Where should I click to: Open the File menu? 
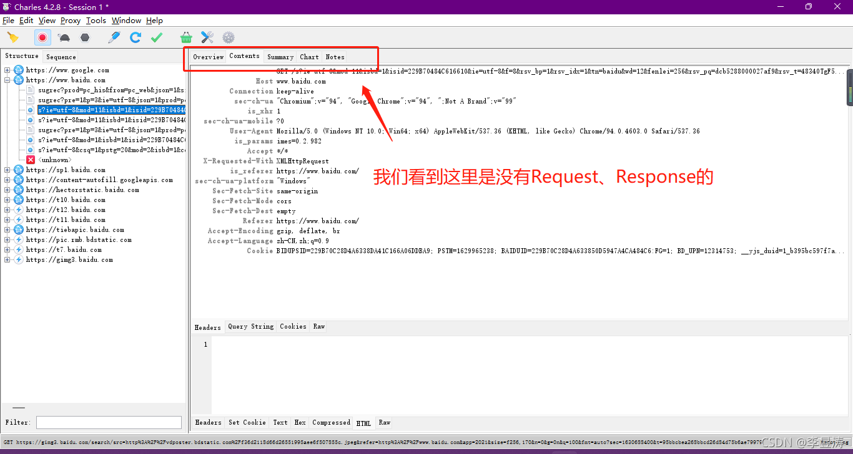(8, 21)
